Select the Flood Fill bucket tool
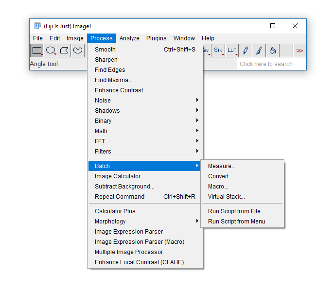Viewport: 334px width, 290px height. coord(273,51)
